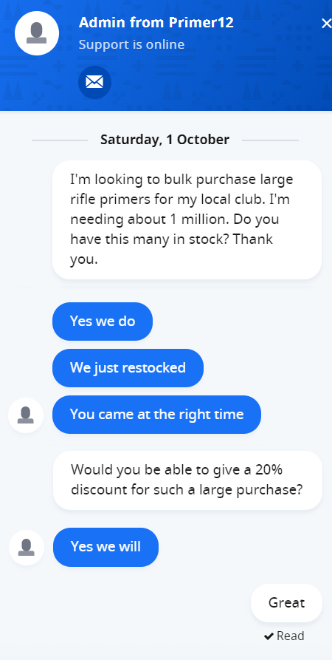This screenshot has width=332, height=660.
Task: Close the Primer12 chat widget
Action: (x=325, y=24)
